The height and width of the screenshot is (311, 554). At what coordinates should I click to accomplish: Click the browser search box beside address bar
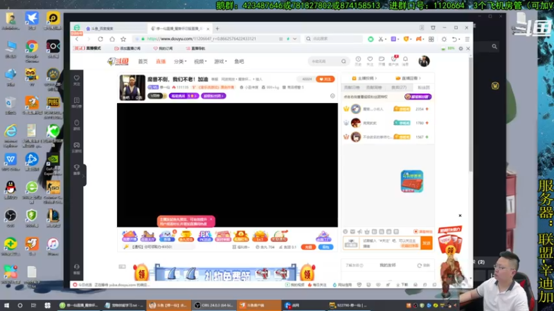point(334,39)
